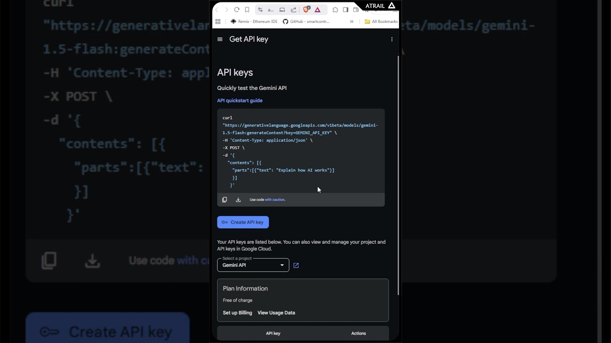Open the apps grid icon on bookmarks bar
Viewport: 611px width, 343px height.
pos(218,21)
